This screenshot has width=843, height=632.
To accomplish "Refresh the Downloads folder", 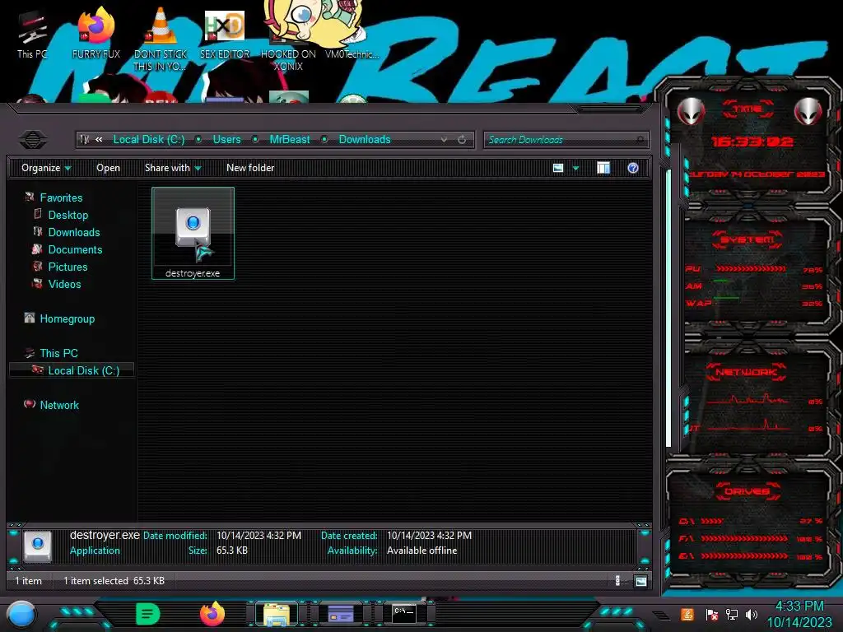I will pyautogui.click(x=462, y=140).
